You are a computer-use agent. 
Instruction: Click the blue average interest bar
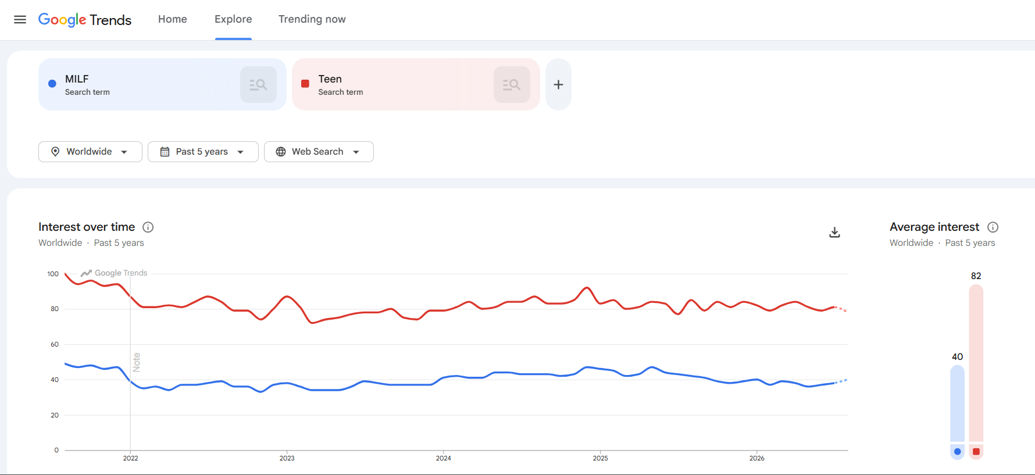957,403
